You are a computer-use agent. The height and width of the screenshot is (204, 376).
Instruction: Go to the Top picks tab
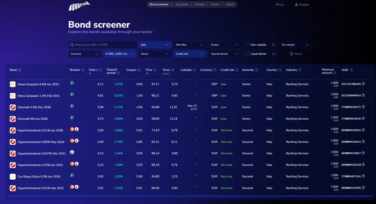coord(182,4)
